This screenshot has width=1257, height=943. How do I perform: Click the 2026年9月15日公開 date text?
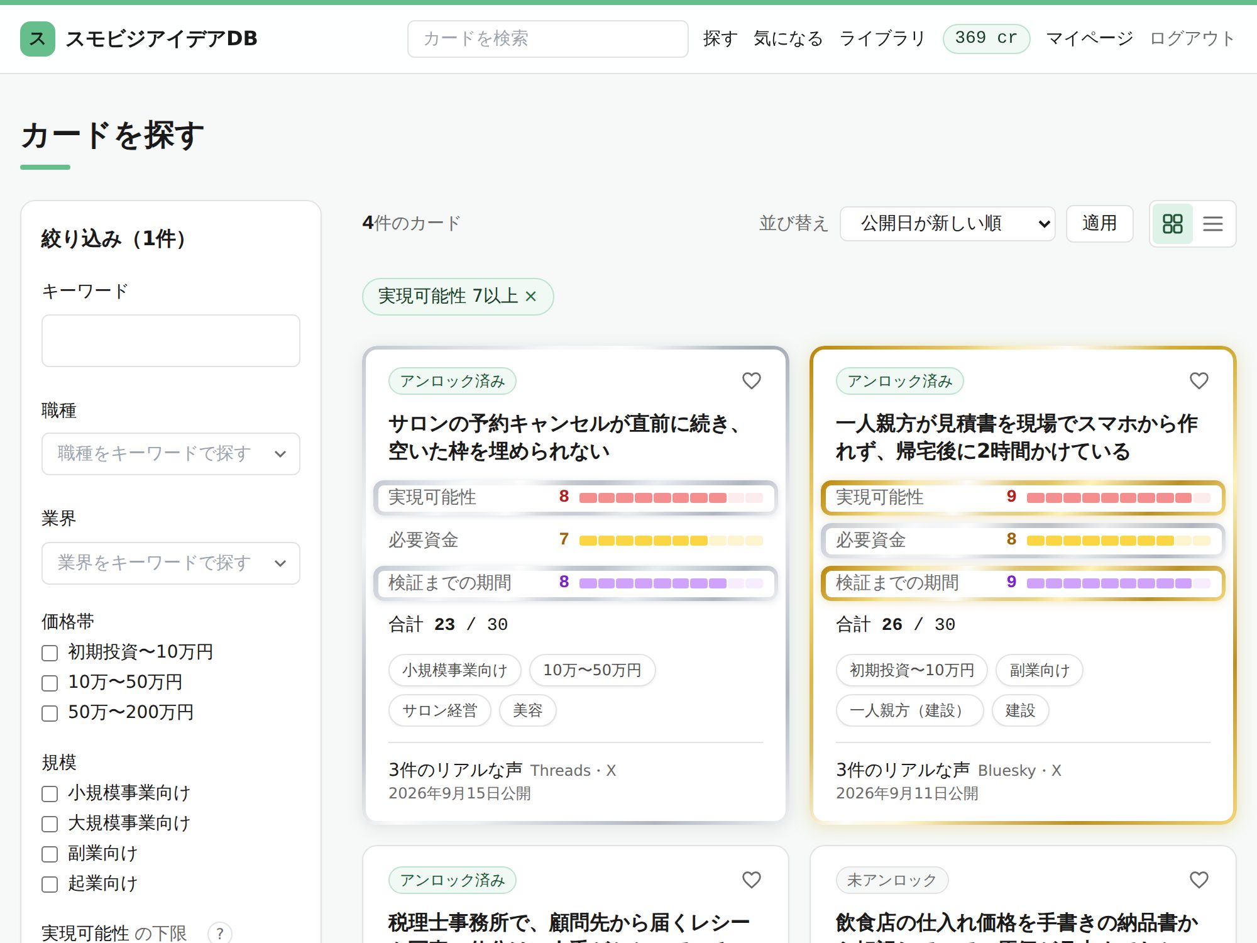pos(460,793)
